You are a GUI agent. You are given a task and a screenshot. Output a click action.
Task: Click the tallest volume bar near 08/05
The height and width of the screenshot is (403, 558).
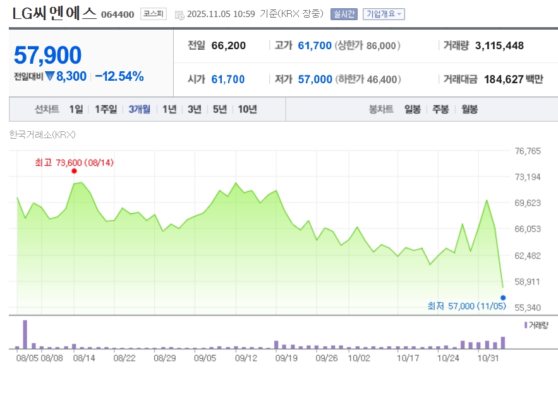25,334
